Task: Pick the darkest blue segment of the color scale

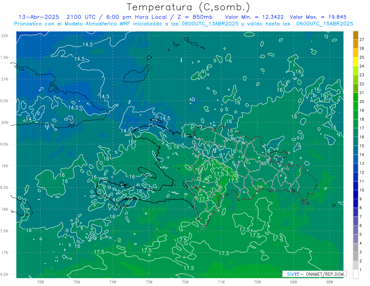Action: [356, 195]
